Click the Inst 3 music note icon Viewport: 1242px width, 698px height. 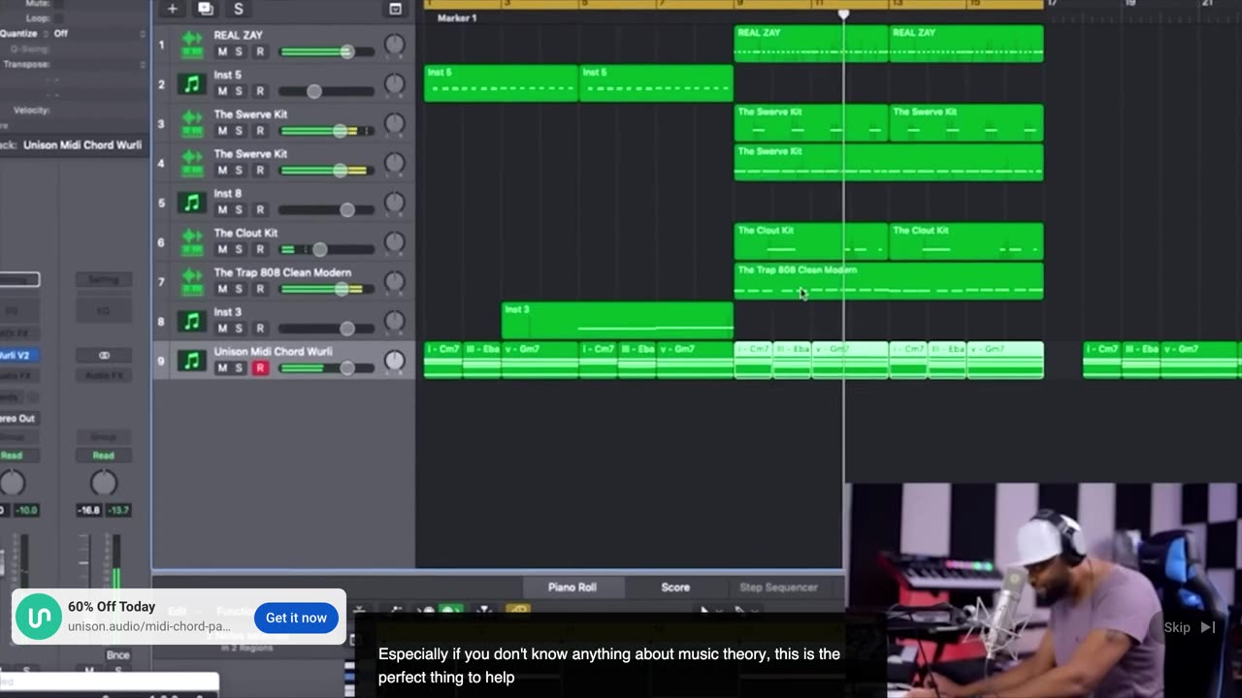tap(192, 322)
